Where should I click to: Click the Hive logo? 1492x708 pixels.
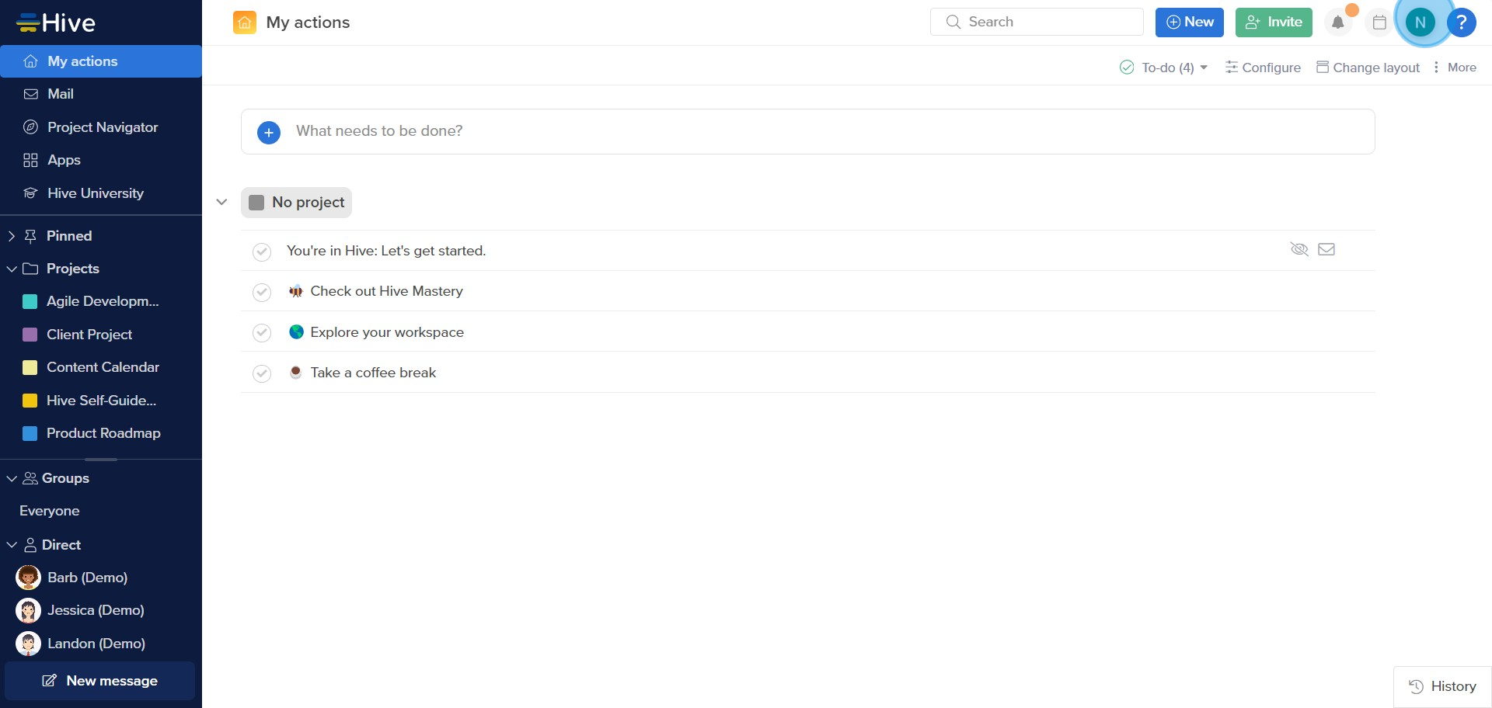pos(56,23)
